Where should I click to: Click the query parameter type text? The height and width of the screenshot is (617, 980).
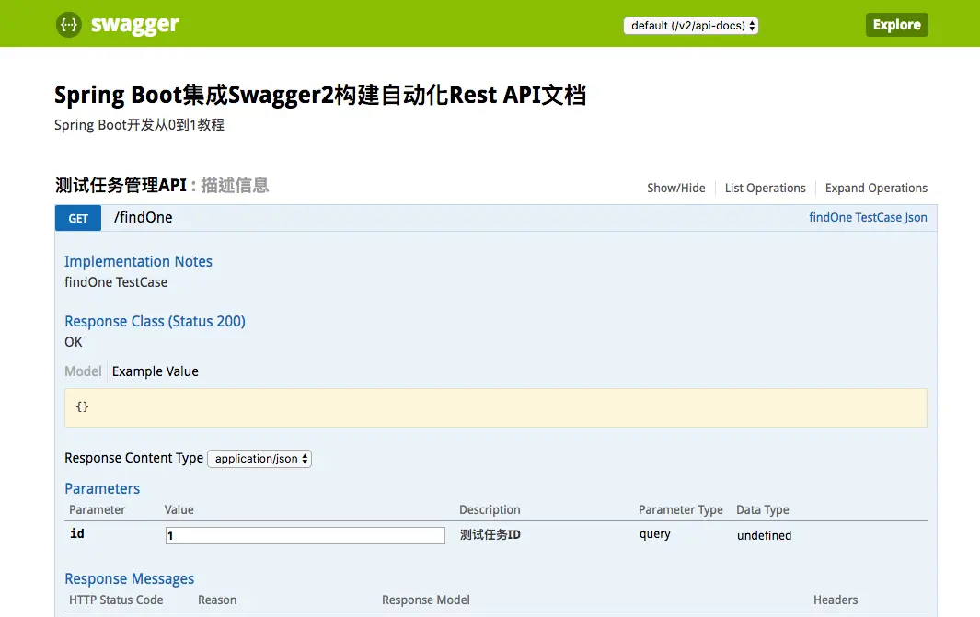[x=654, y=534]
